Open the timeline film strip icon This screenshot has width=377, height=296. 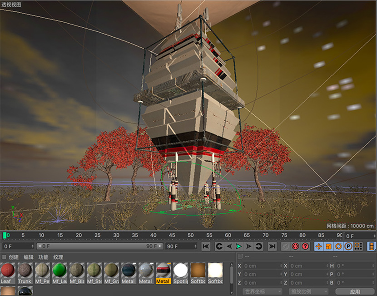372,246
